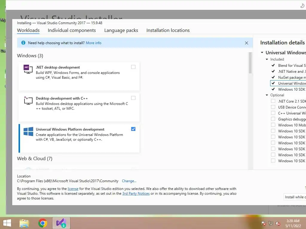
Task: Launch Google Chrome from the taskbar
Action: 42,223
